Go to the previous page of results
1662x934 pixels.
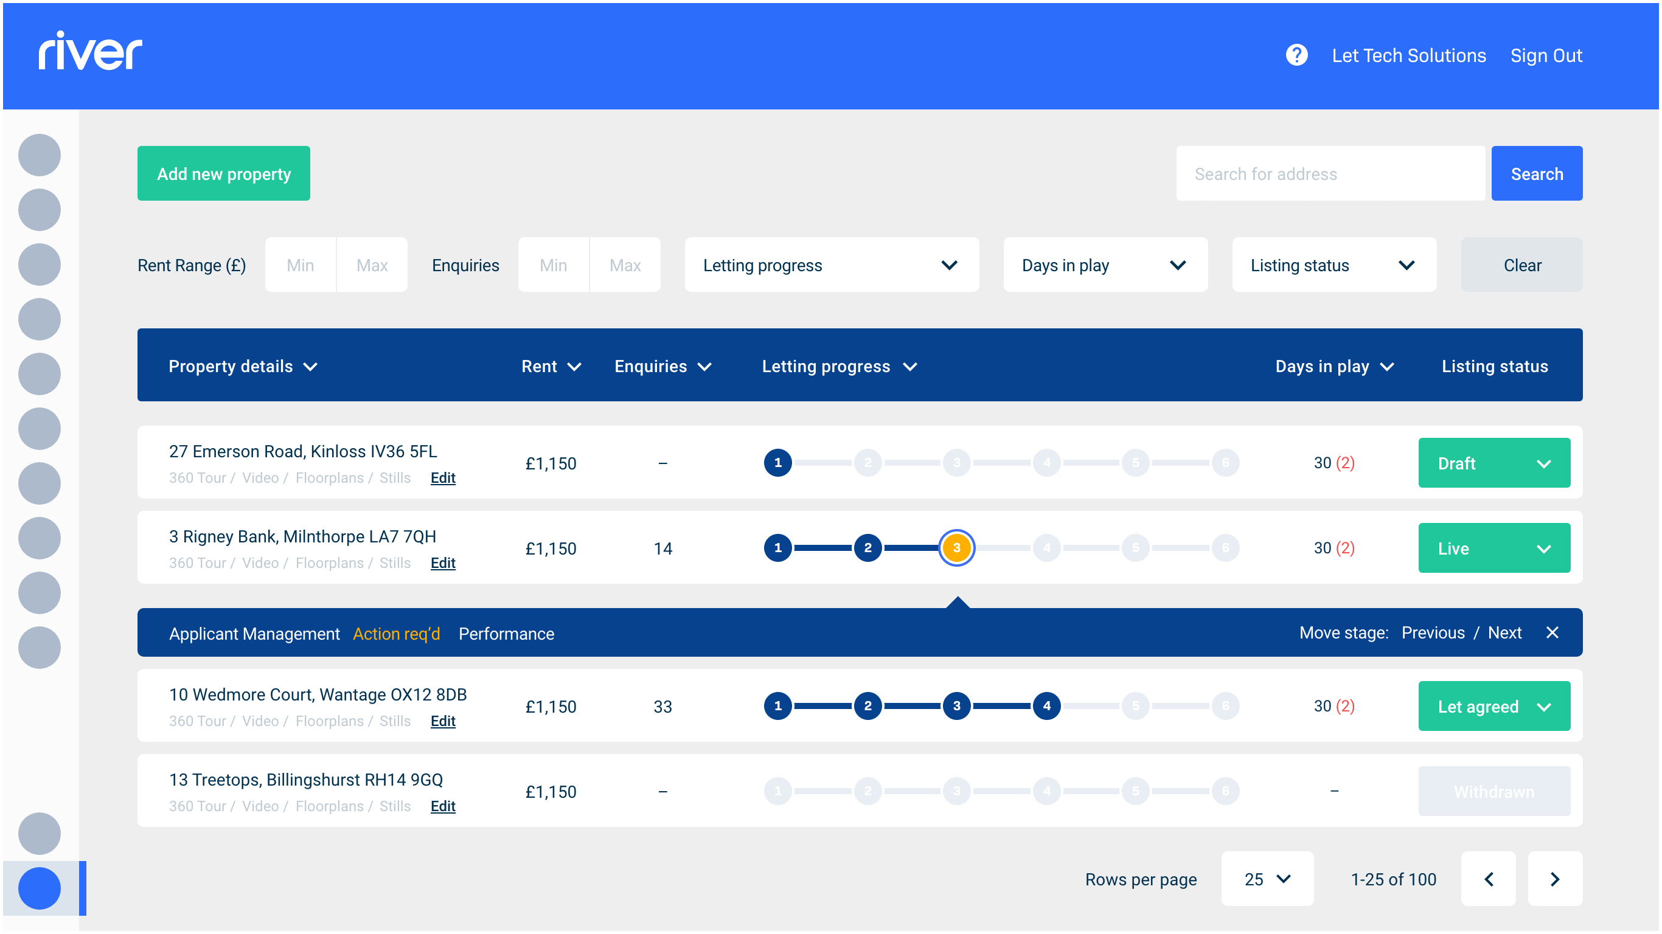1489,879
